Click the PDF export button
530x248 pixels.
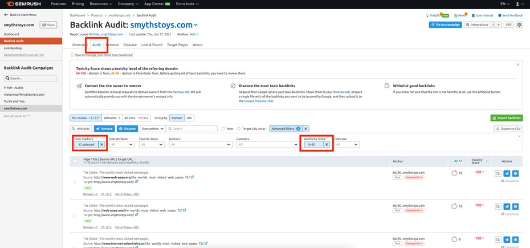(509, 25)
